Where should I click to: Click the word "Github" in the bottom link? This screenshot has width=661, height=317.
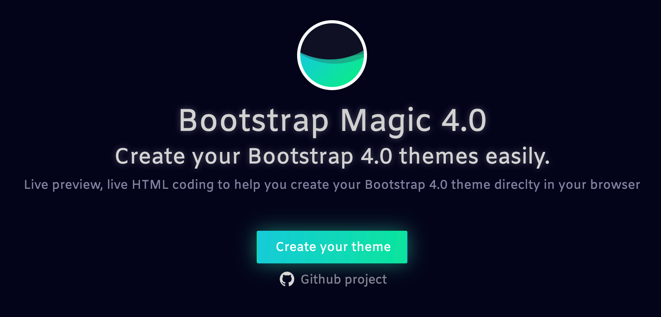(320, 279)
